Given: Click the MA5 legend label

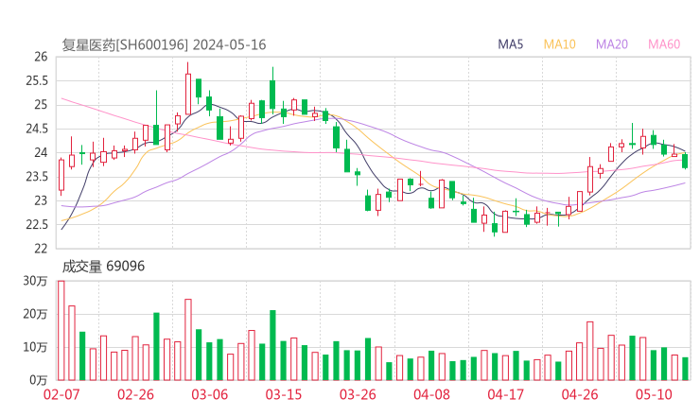Looking at the screenshot, I should 510,44.
